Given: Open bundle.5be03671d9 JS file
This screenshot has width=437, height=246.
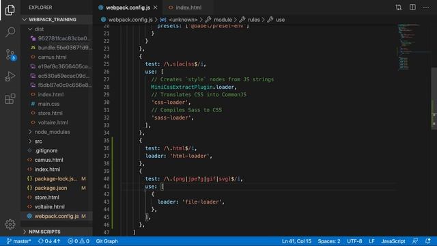Looking at the screenshot, I should [57, 48].
